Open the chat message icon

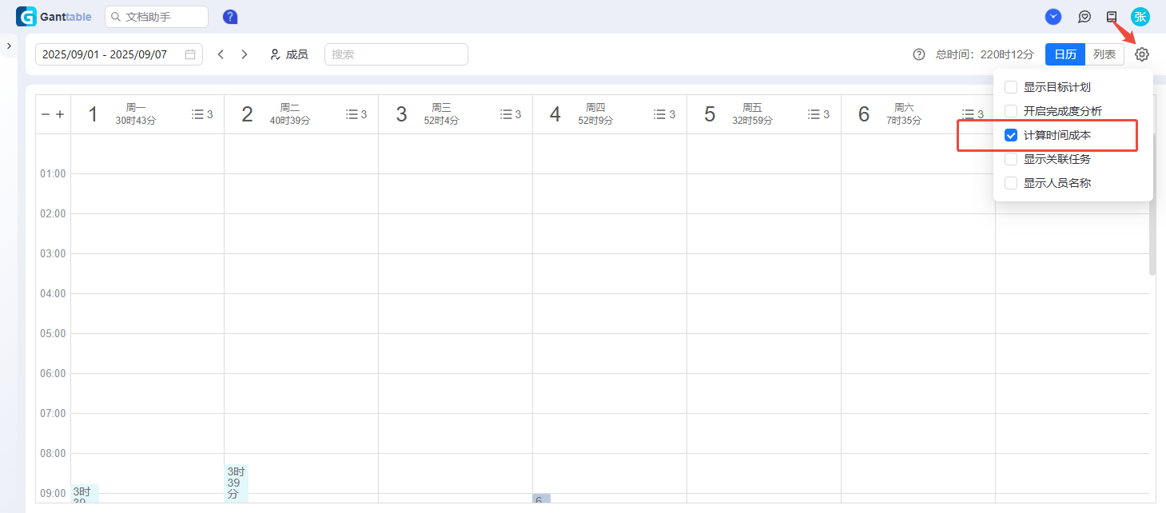click(x=1084, y=17)
